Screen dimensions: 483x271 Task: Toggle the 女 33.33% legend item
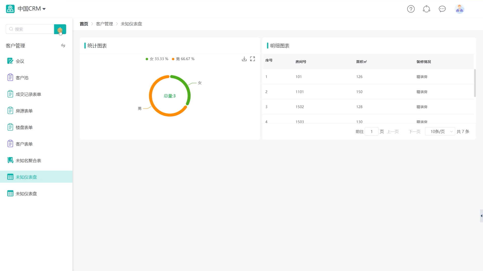[x=157, y=59]
